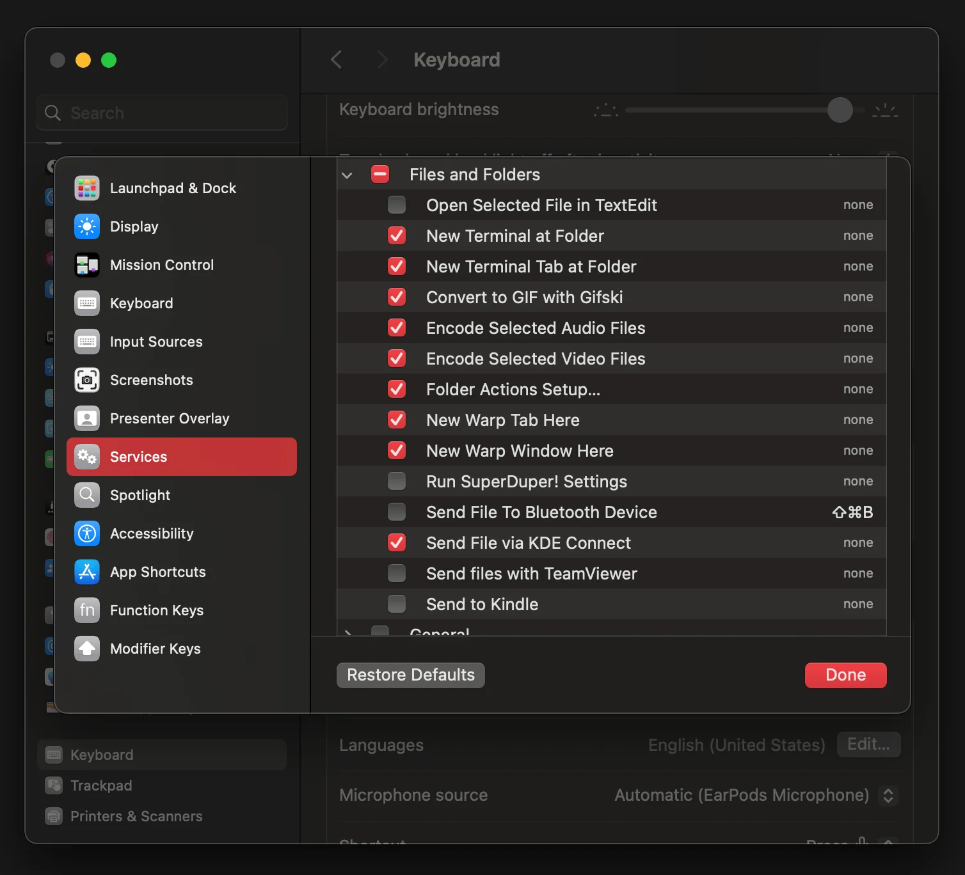This screenshot has height=875, width=965.
Task: Toggle the Files and Folders group checkbox
Action: tap(380, 175)
